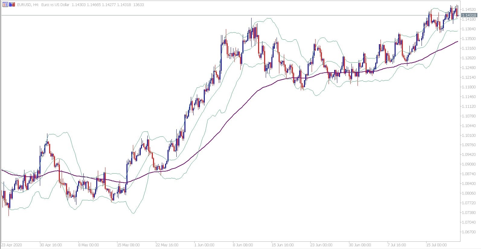
Task: Select the 22 May 16:00 time marker
Action: pyautogui.click(x=167, y=245)
